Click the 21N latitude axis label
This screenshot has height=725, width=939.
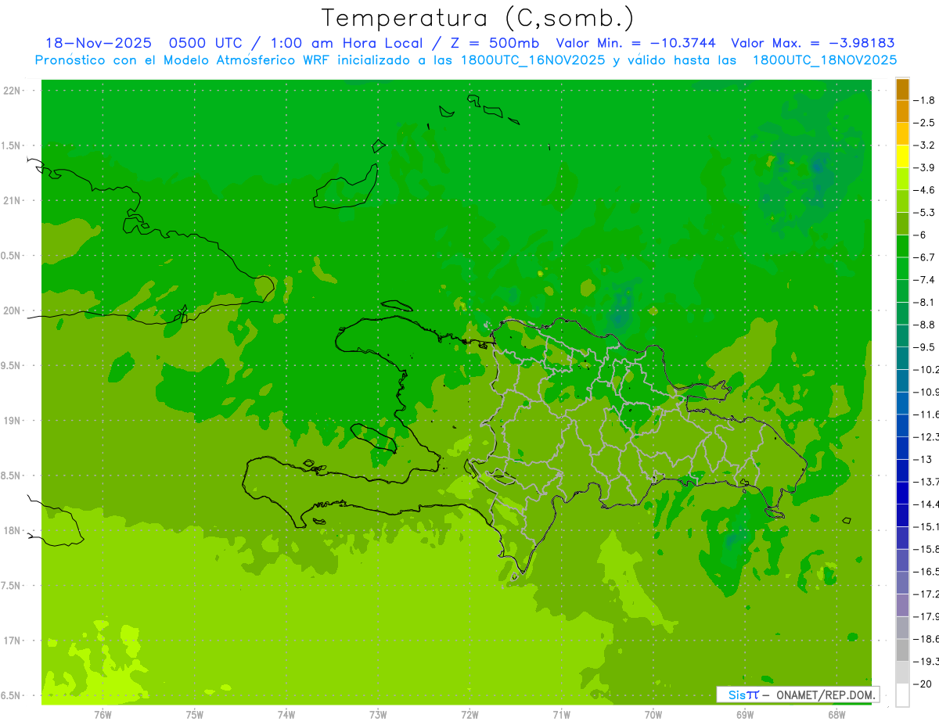[x=13, y=201]
